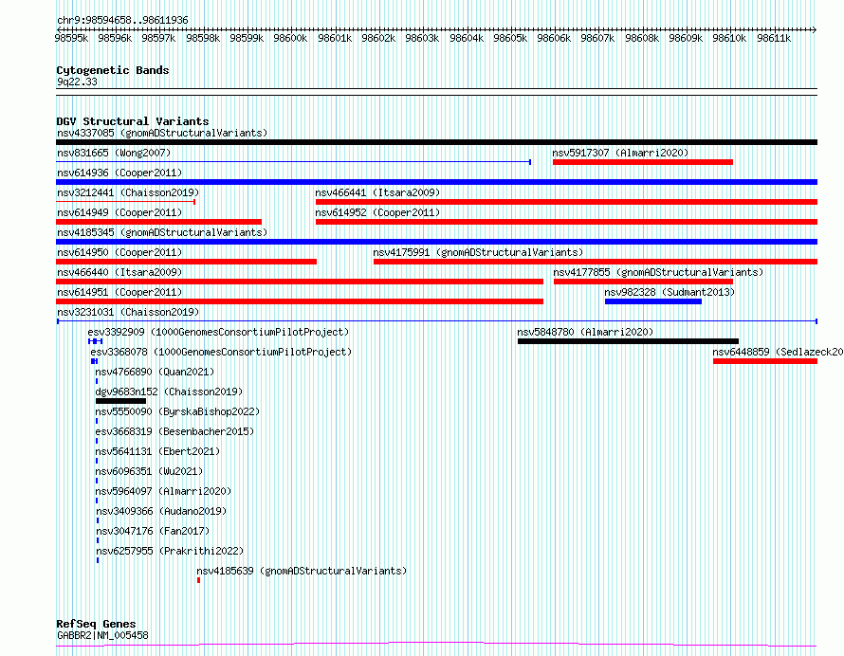Select nsv4177855 gnomADStructuralVariants label
This screenshot has height=656, width=844.
click(658, 272)
